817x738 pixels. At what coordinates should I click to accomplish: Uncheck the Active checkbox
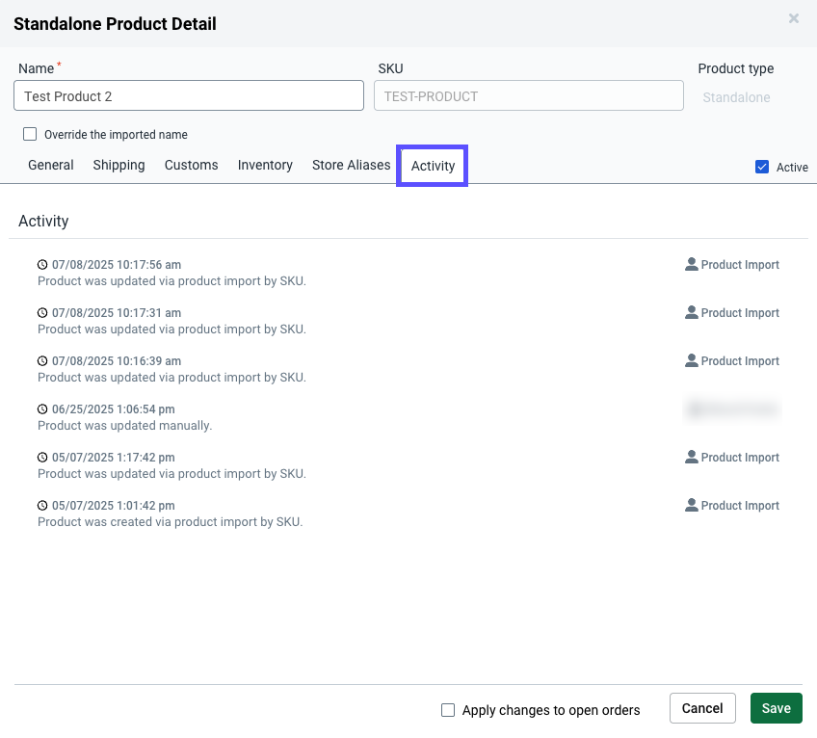[761, 167]
